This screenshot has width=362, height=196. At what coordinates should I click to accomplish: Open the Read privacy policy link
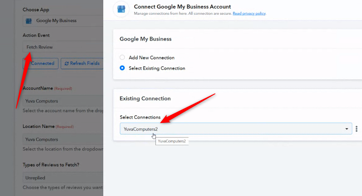249,13
